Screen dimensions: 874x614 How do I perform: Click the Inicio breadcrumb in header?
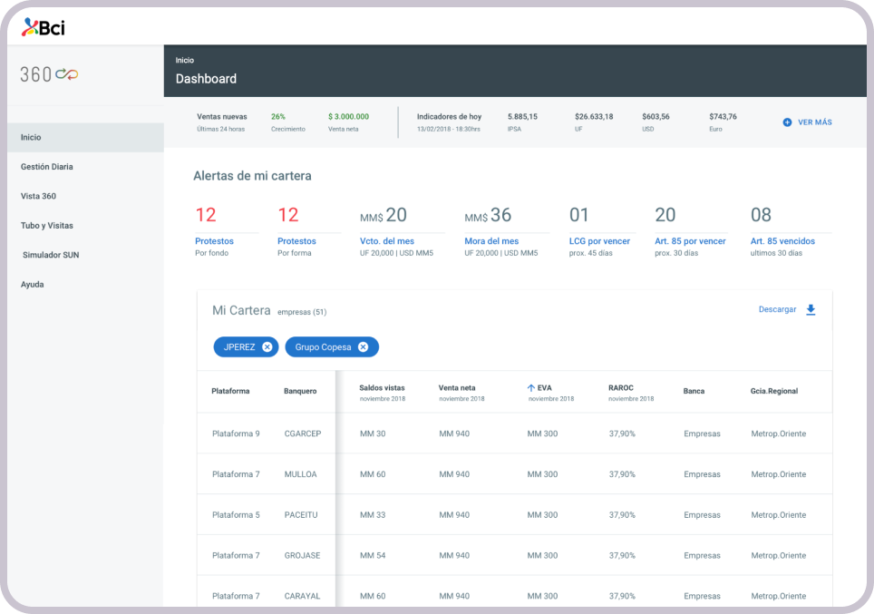[x=184, y=61]
